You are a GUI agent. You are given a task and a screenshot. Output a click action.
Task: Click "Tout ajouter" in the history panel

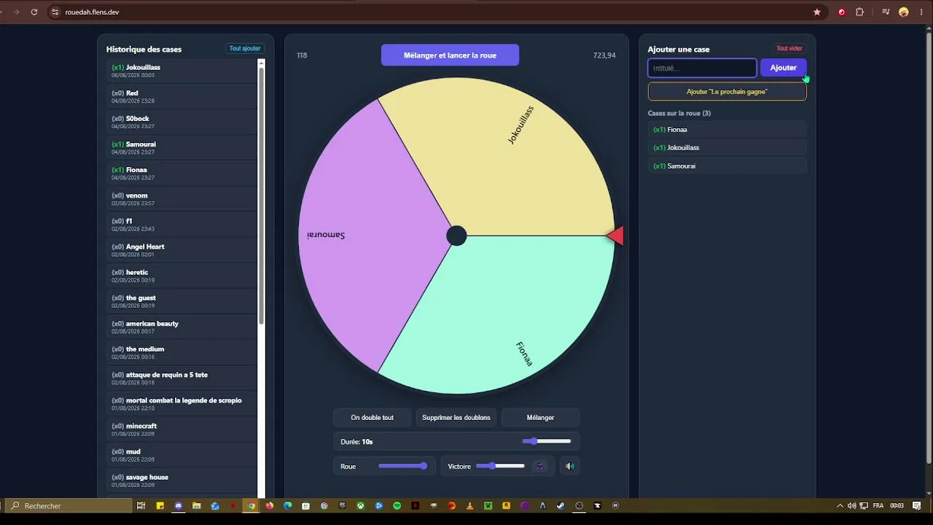coord(245,49)
